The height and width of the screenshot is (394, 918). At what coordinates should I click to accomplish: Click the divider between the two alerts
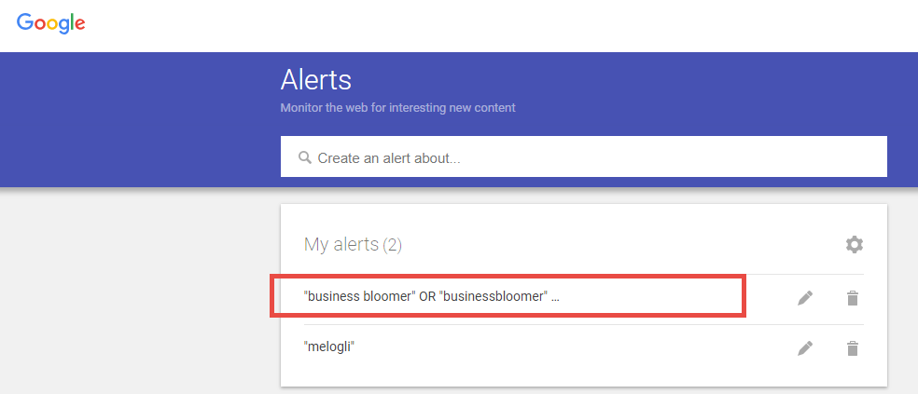click(x=584, y=324)
